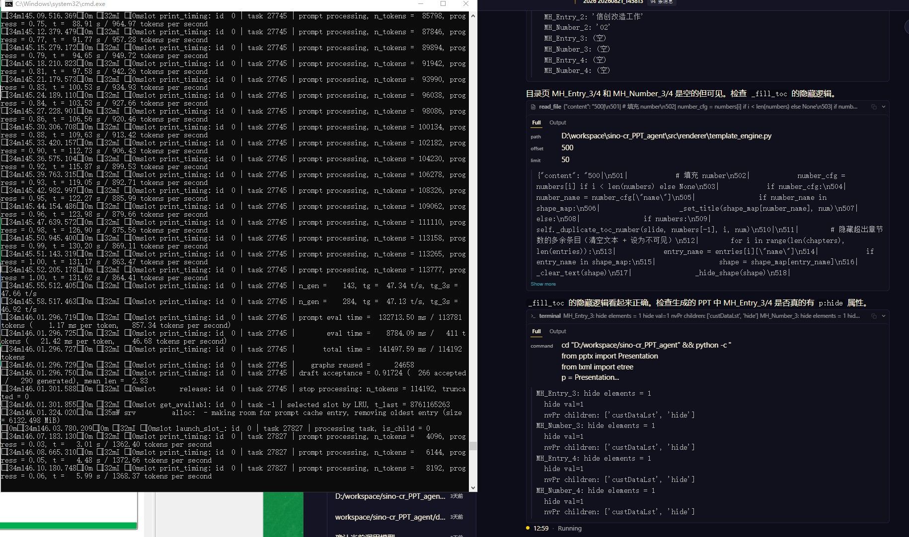Viewport: 909px width, 537px height.
Task: Click the limit value 50
Action: click(565, 160)
